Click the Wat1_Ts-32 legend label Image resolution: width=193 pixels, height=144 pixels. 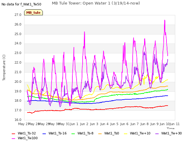[x=27, y=133]
